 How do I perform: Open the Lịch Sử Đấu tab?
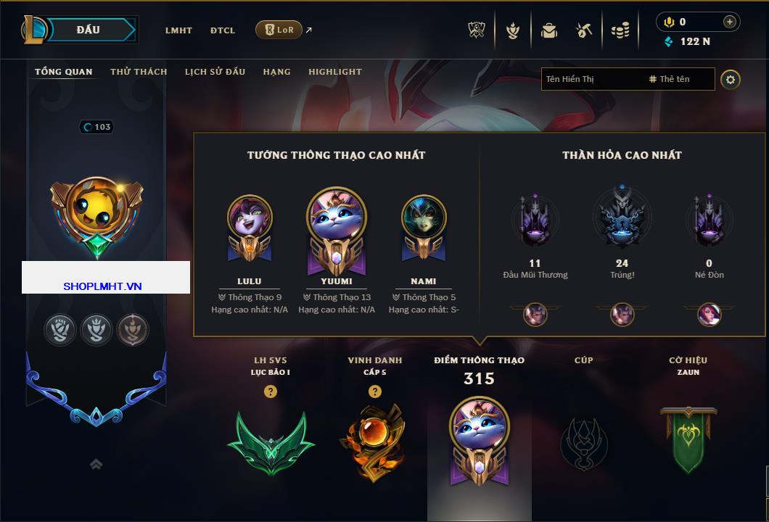point(215,72)
